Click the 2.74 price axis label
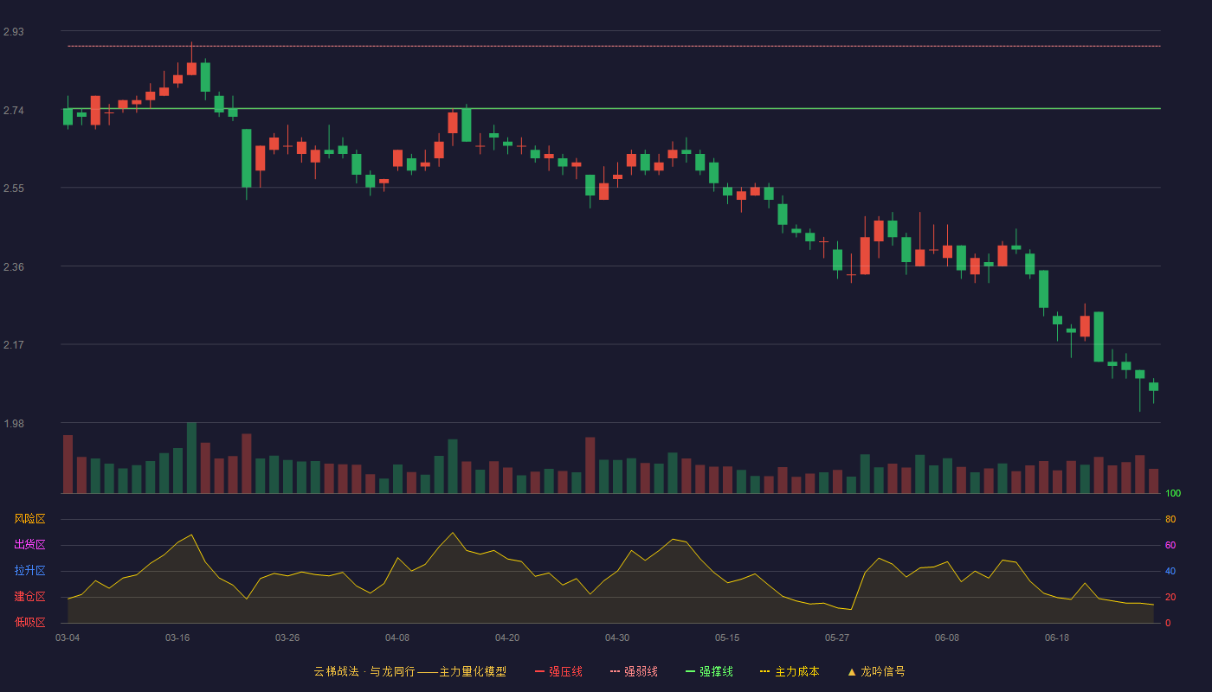 pyautogui.click(x=14, y=111)
